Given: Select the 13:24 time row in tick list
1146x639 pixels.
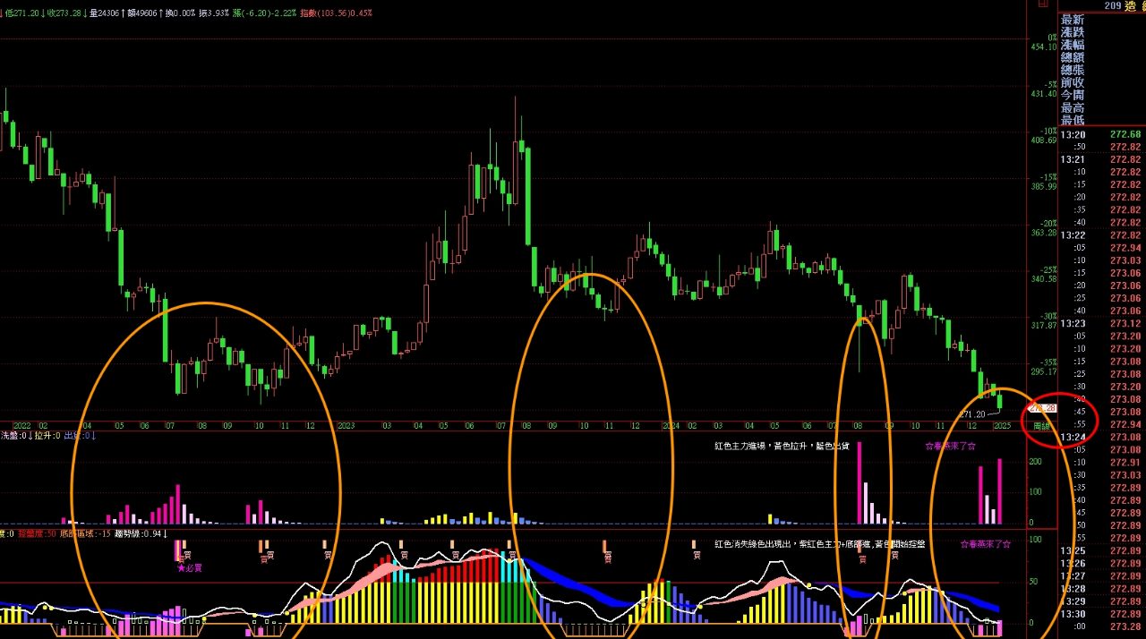Looking at the screenshot, I should pyautogui.click(x=1101, y=438).
